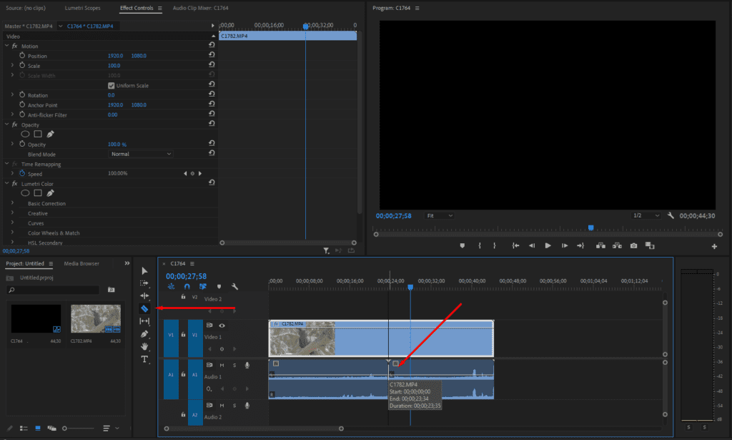
Task: Select the Pen tool in timeline toolbar
Action: click(144, 334)
